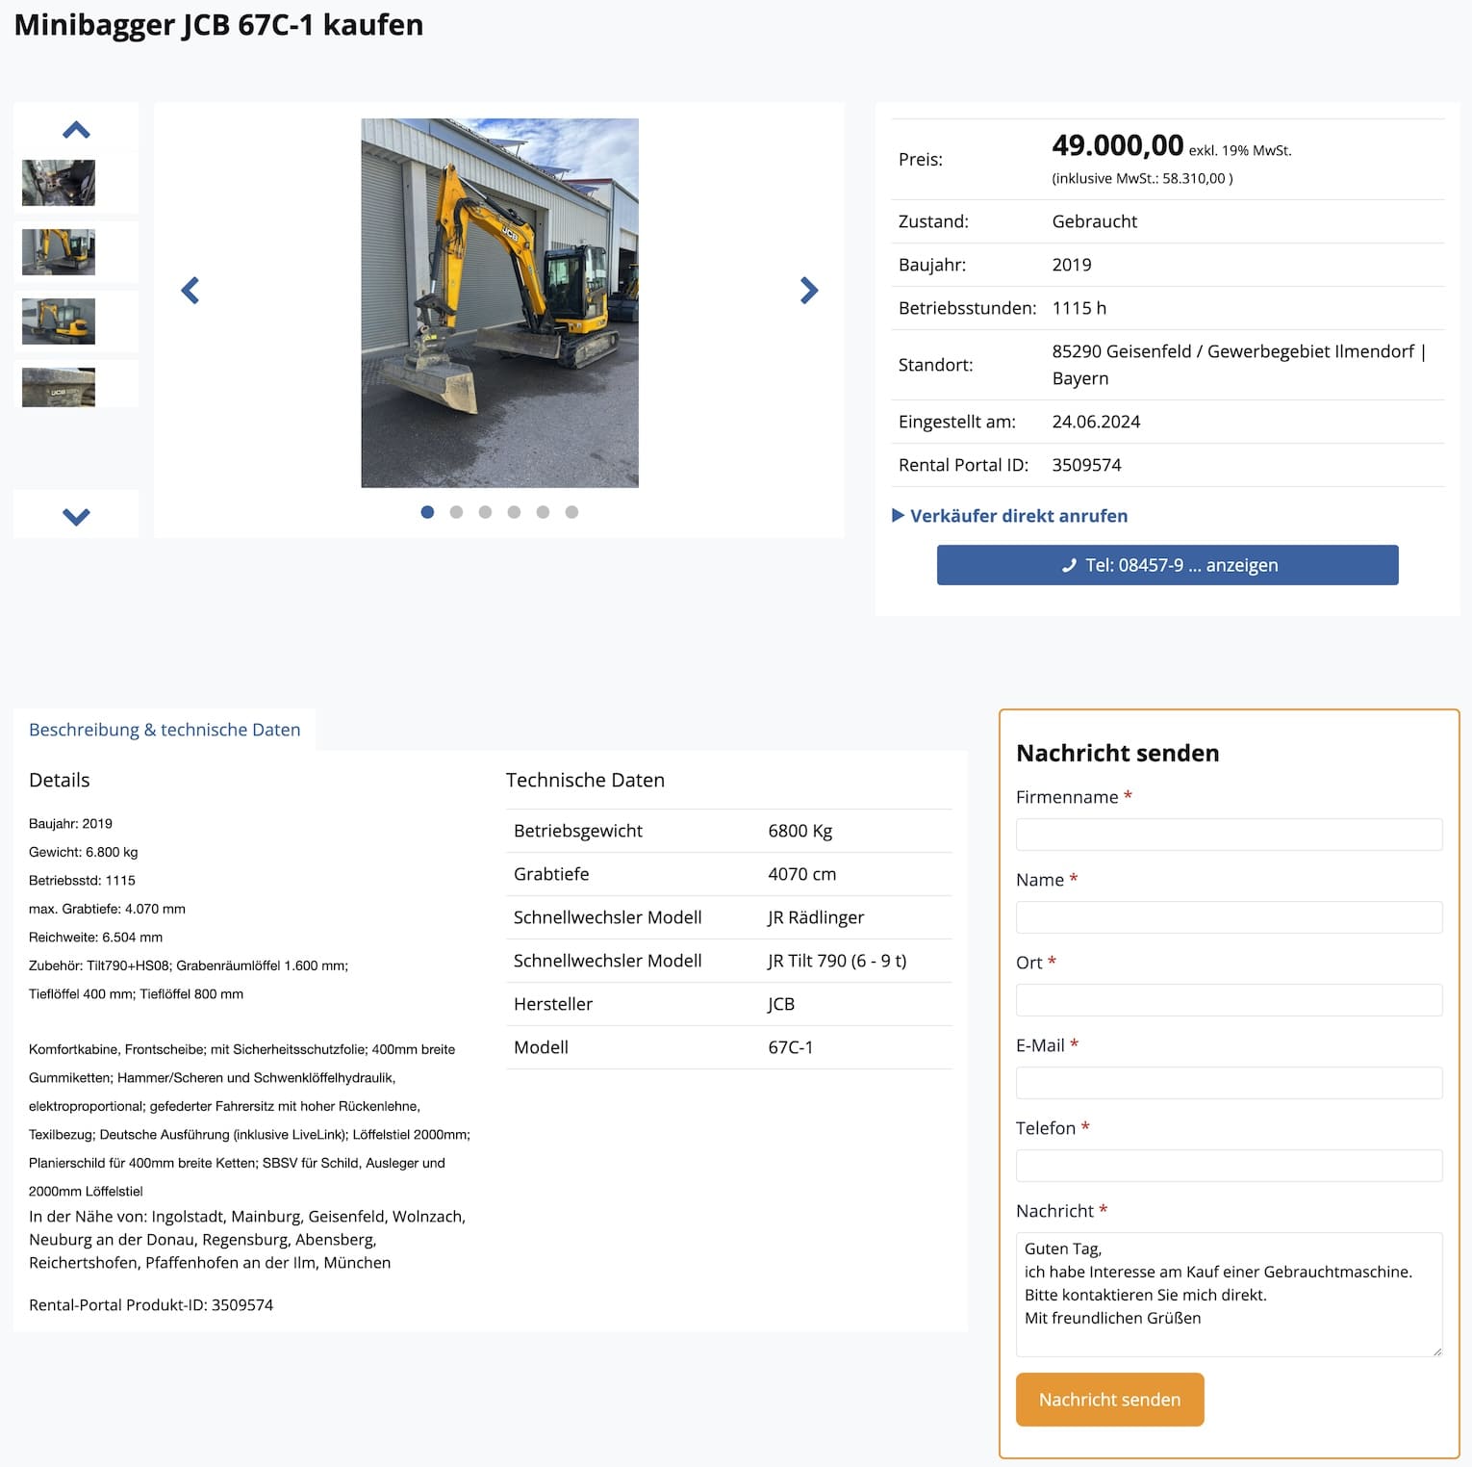This screenshot has width=1472, height=1467.
Task: Click into the Nachricht text area
Action: coord(1229,1295)
